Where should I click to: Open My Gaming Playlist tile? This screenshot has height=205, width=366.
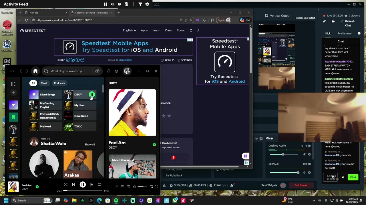tap(45, 105)
